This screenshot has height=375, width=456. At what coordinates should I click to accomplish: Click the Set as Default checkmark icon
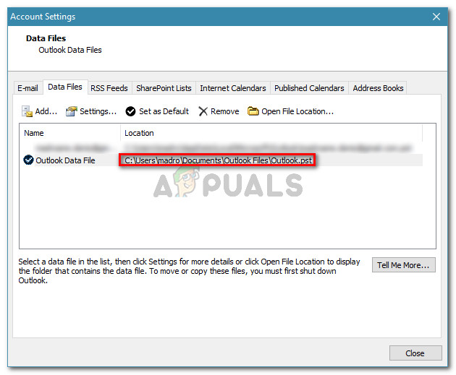click(x=130, y=111)
